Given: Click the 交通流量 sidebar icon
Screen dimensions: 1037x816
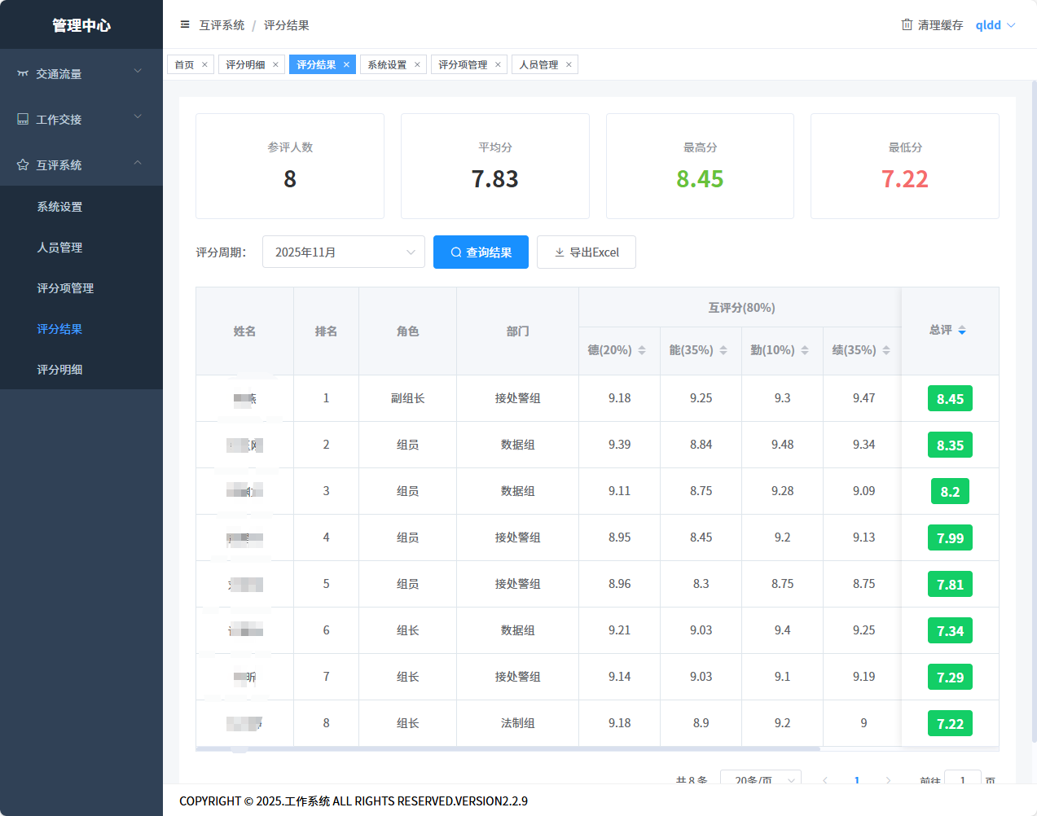Looking at the screenshot, I should (23, 74).
